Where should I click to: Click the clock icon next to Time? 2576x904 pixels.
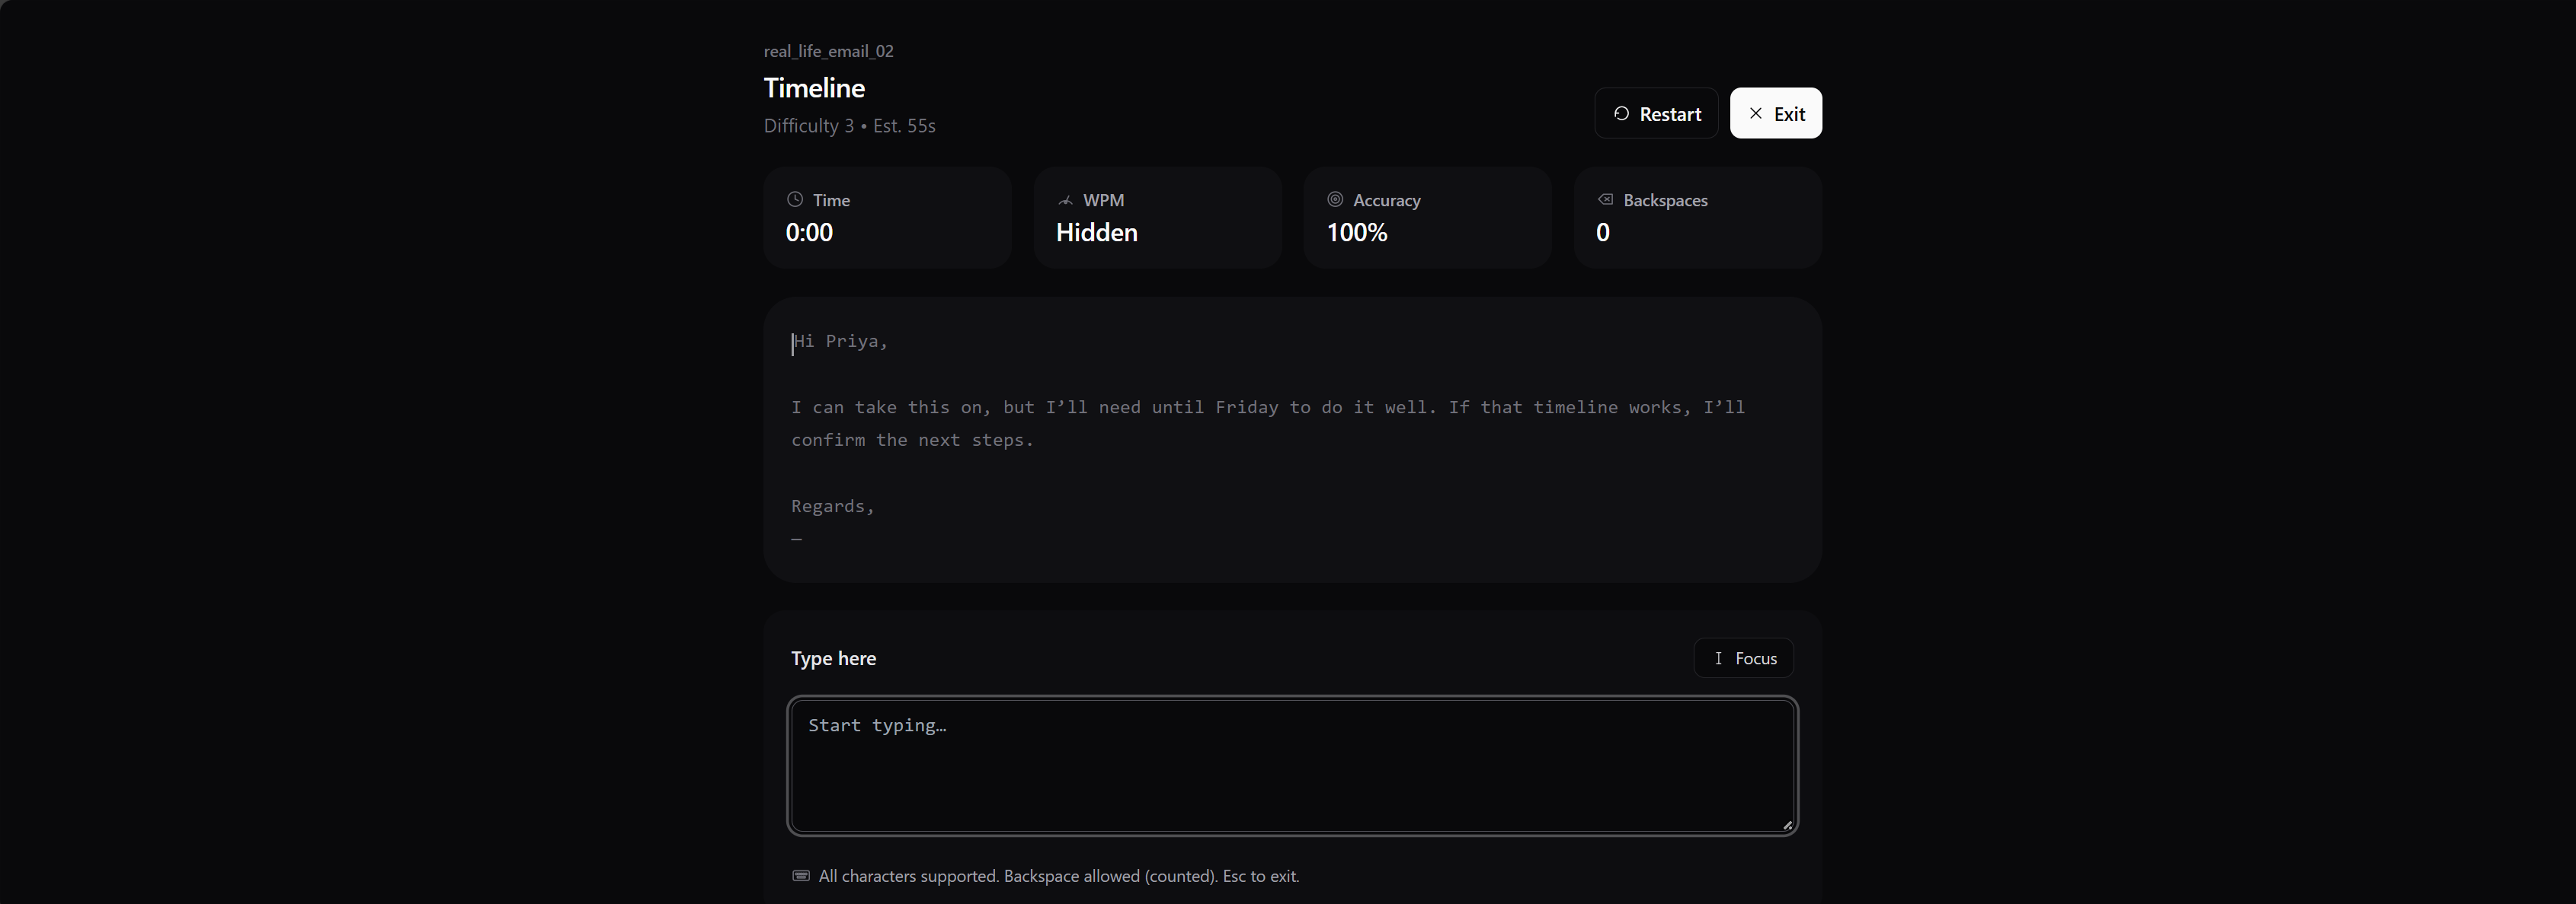(x=795, y=200)
